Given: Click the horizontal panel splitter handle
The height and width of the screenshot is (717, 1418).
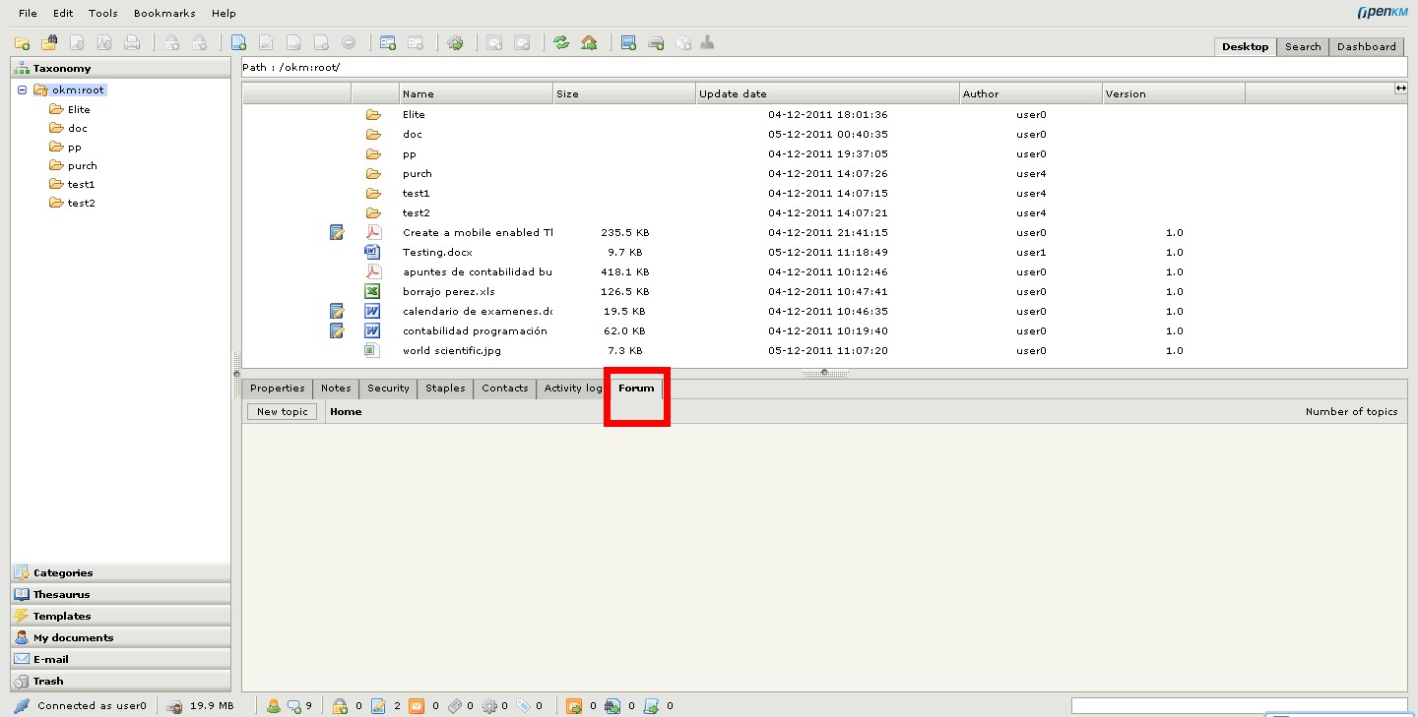Looking at the screenshot, I should 824,373.
